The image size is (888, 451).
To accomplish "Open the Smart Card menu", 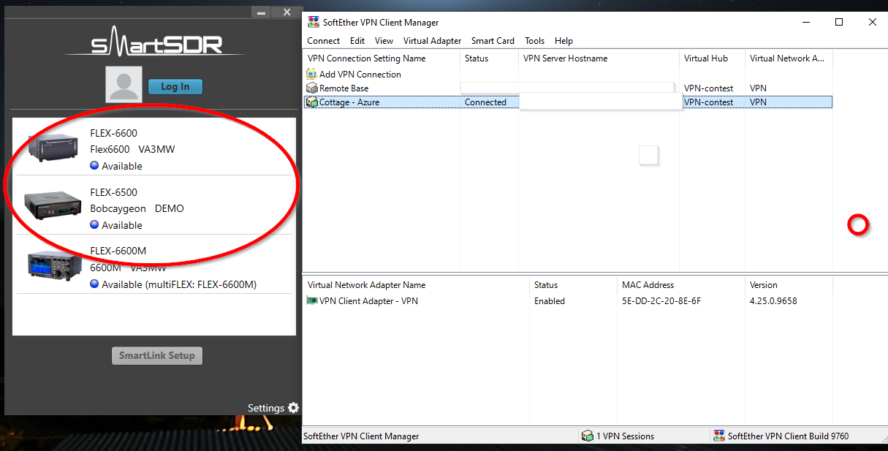I will 493,41.
